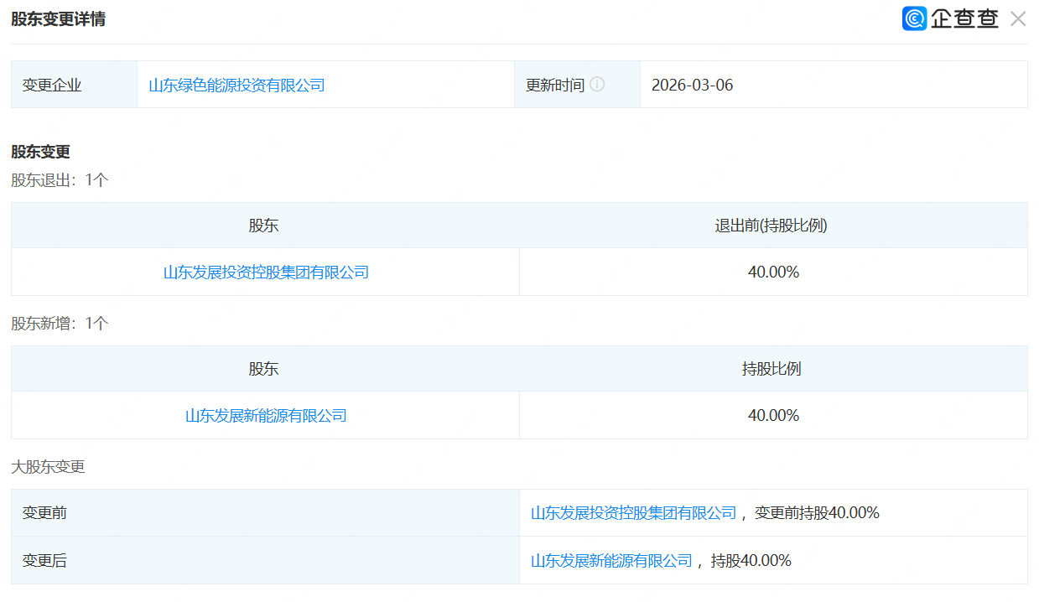Click the 持股比例 header in the 股东新增 table
The image size is (1039, 602).
pyautogui.click(x=771, y=369)
